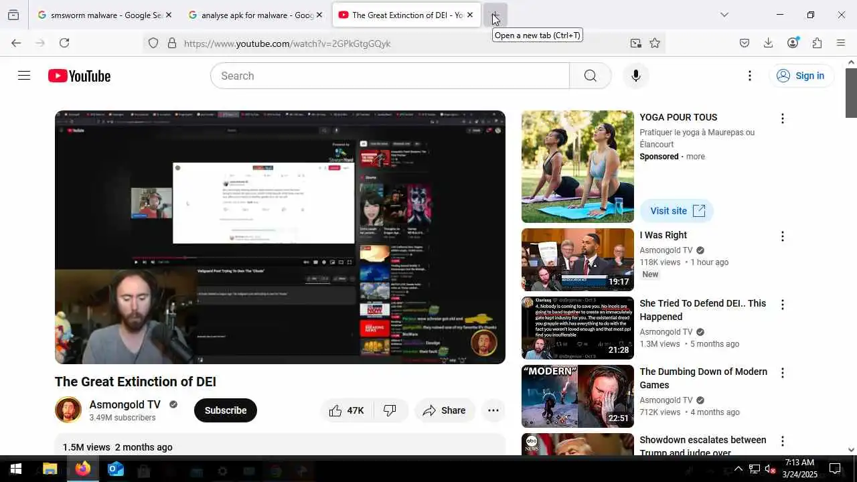The height and width of the screenshot is (482, 857).
Task: Click the '1.5M views 2 months ago' description text
Action: point(117,447)
